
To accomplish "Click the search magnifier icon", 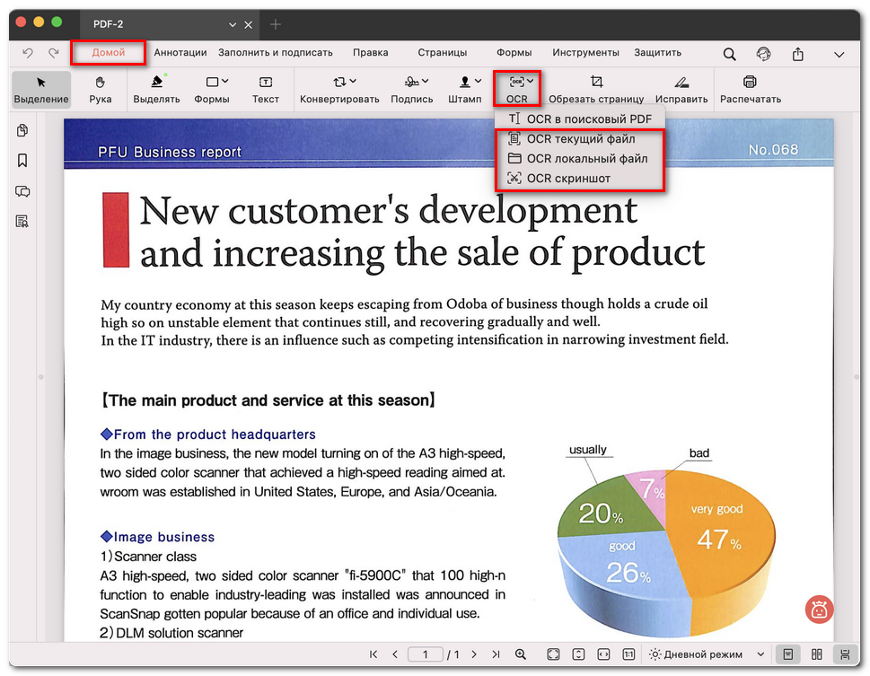I will click(x=729, y=54).
